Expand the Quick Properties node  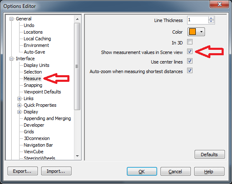[19, 105]
